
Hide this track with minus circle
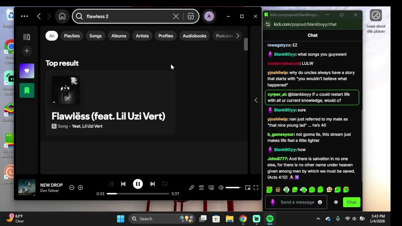point(72,188)
